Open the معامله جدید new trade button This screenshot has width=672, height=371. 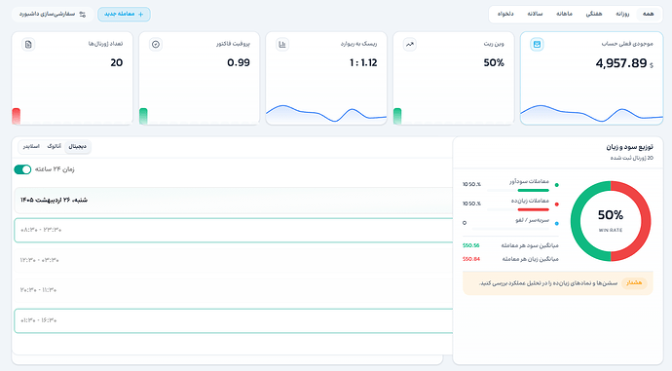pos(124,15)
